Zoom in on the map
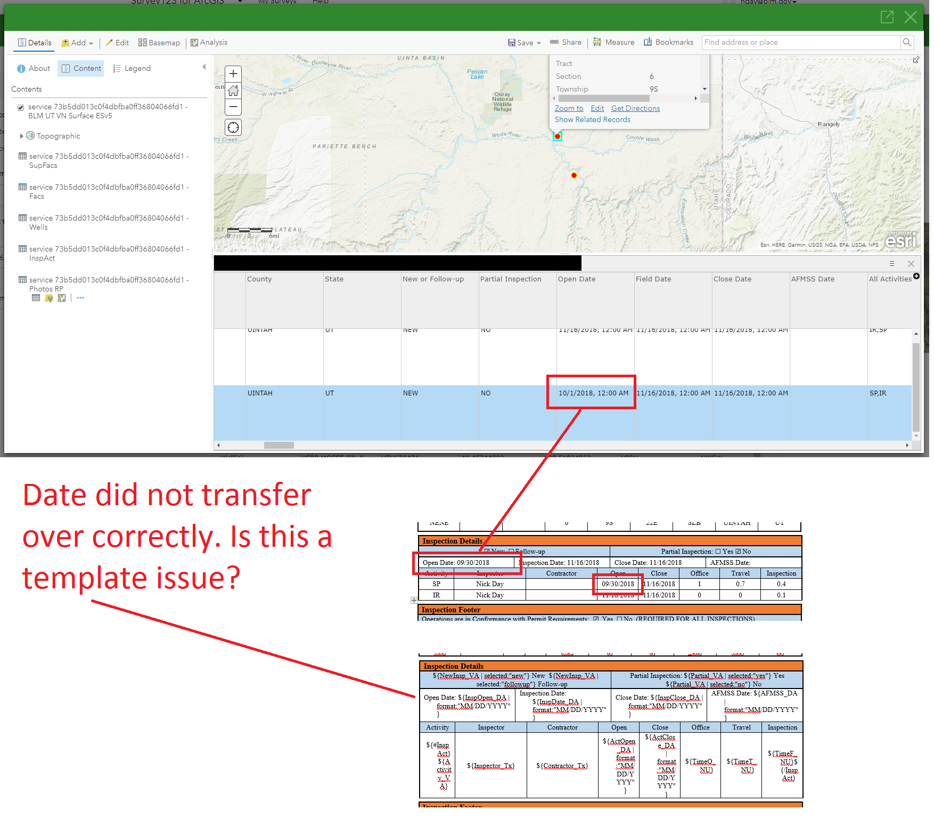Screen dimensions: 934x826 click(x=233, y=74)
